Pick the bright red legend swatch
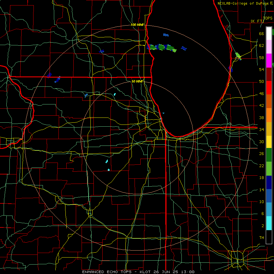 (269, 88)
